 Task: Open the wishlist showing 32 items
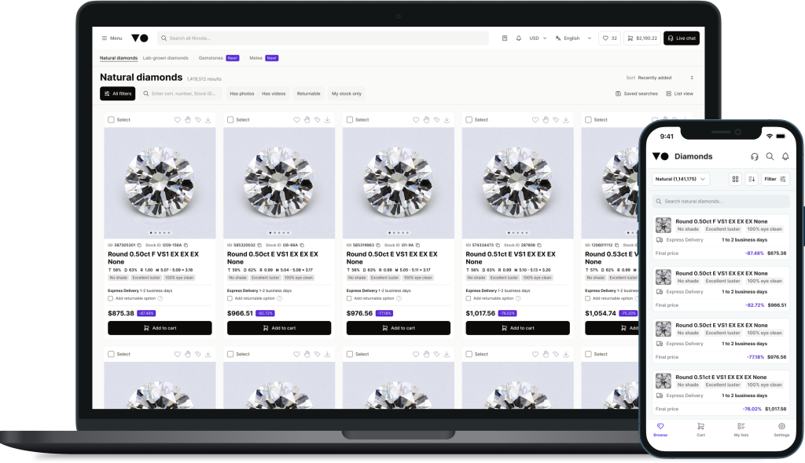[609, 38]
